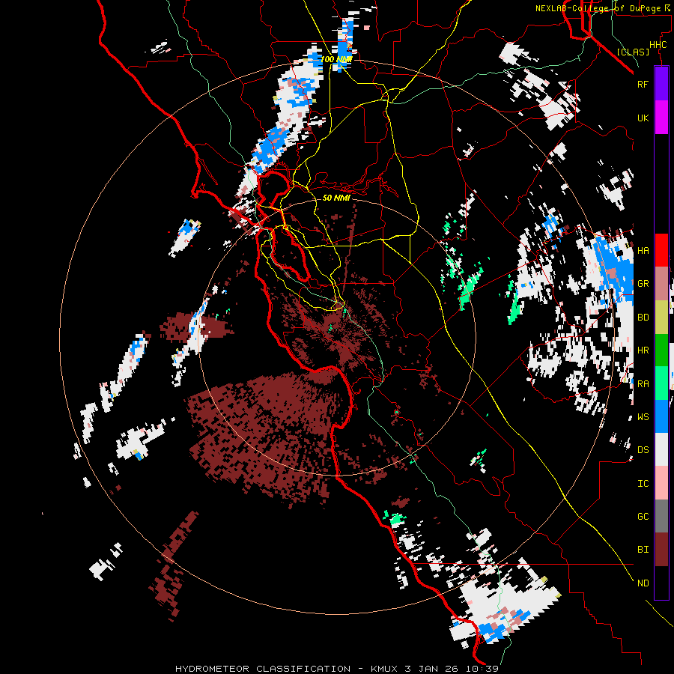This screenshot has width=674, height=674.
Task: Click the RF legend label
Action: [643, 84]
